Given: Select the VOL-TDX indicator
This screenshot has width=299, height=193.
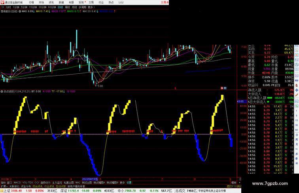Looking at the screenshot, I should pyautogui.click(x=28, y=183).
